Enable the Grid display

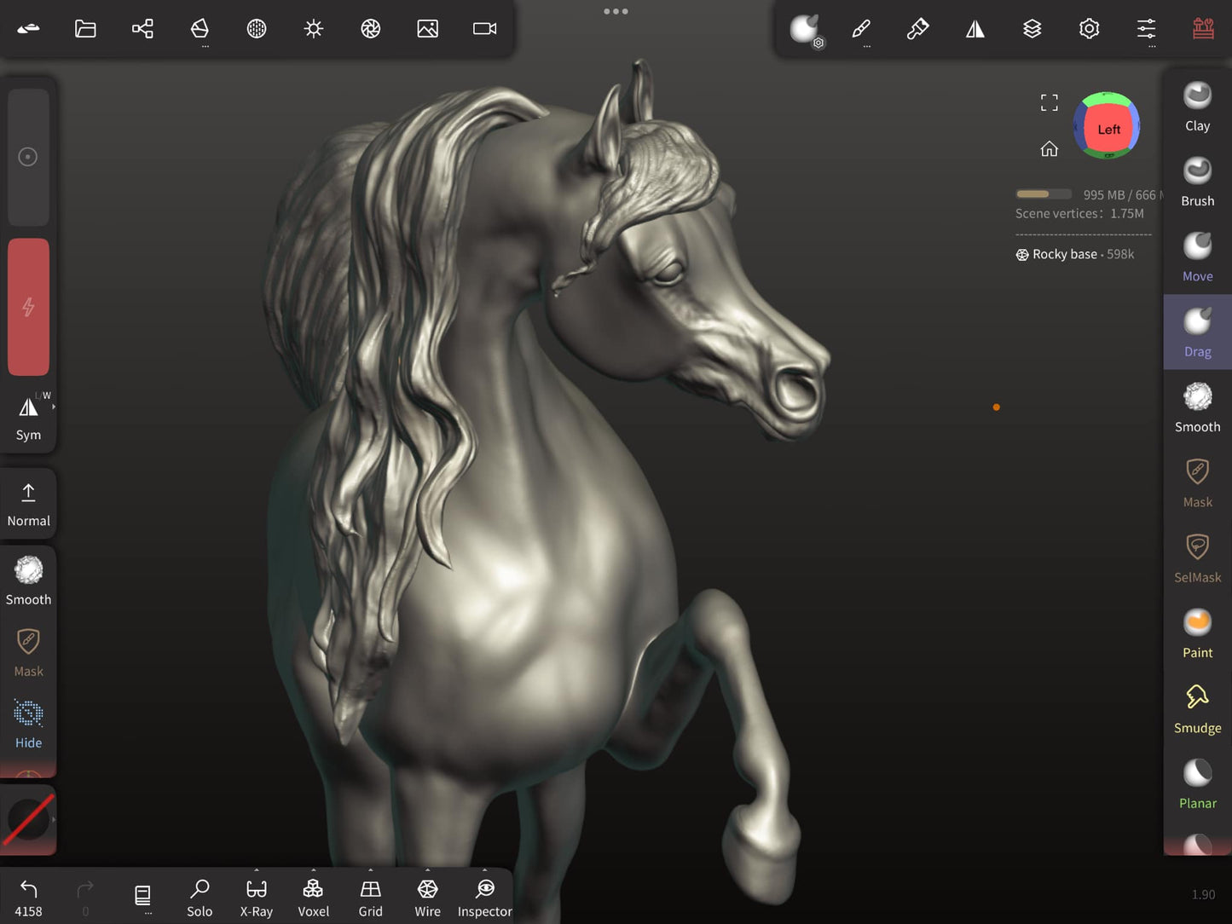370,898
